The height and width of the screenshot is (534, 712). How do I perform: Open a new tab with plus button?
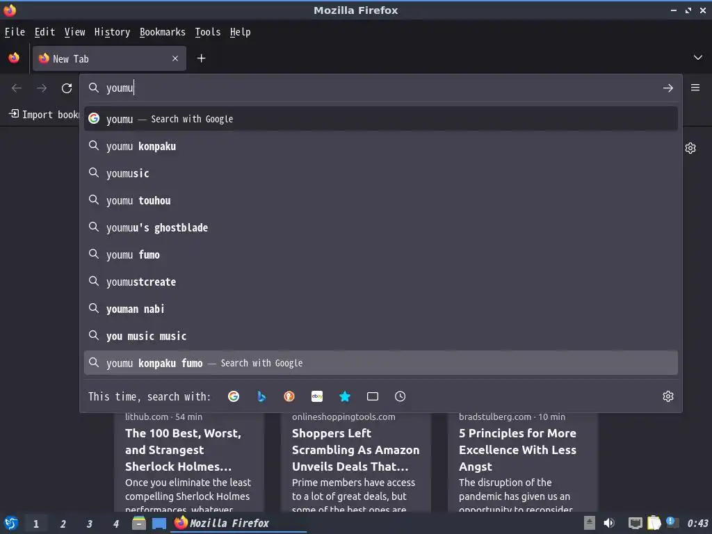click(x=201, y=58)
